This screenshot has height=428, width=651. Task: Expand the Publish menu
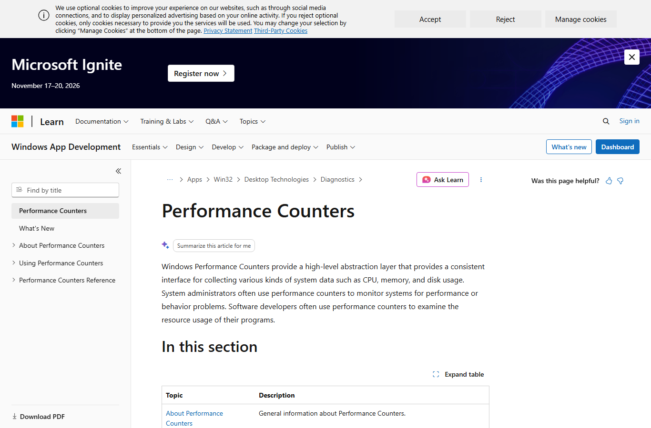pos(341,147)
